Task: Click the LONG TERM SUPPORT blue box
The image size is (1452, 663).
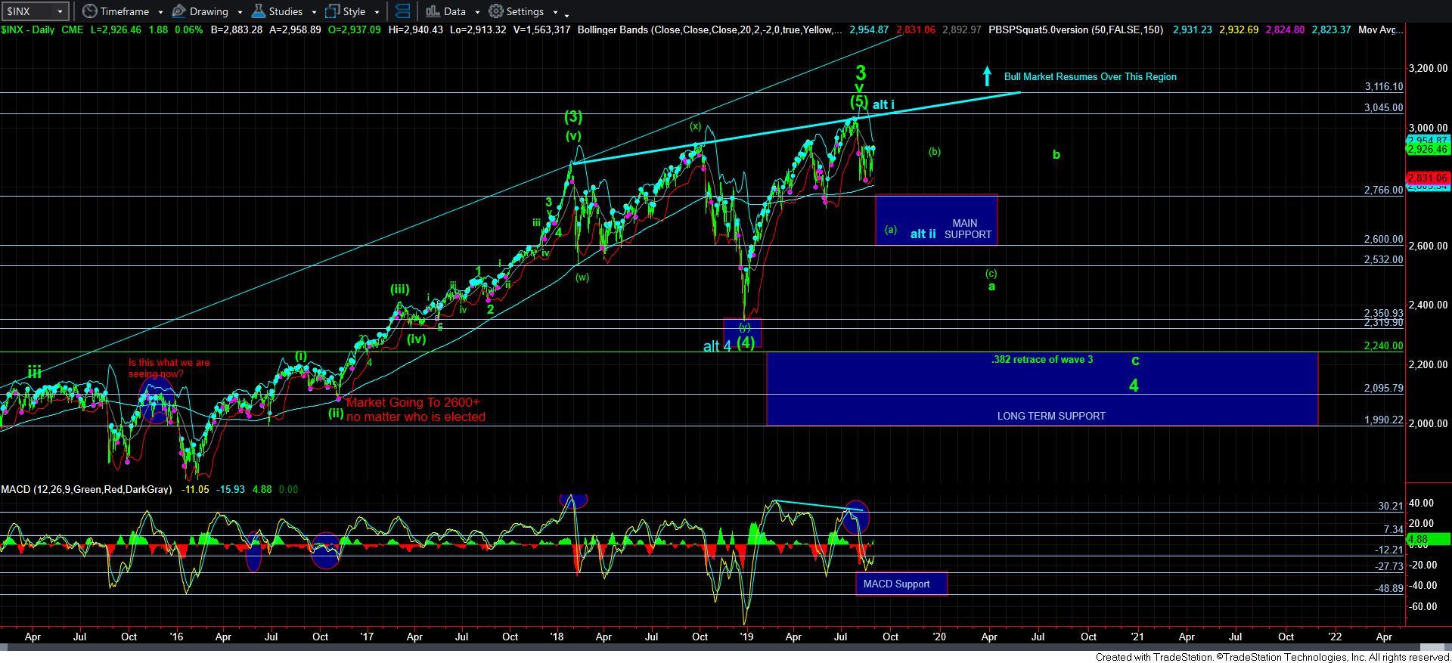Action: click(1042, 389)
